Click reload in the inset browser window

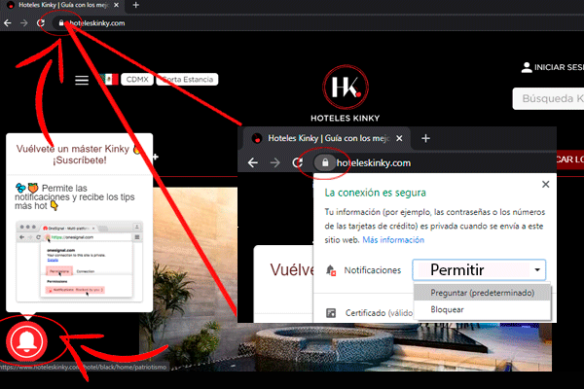(297, 162)
